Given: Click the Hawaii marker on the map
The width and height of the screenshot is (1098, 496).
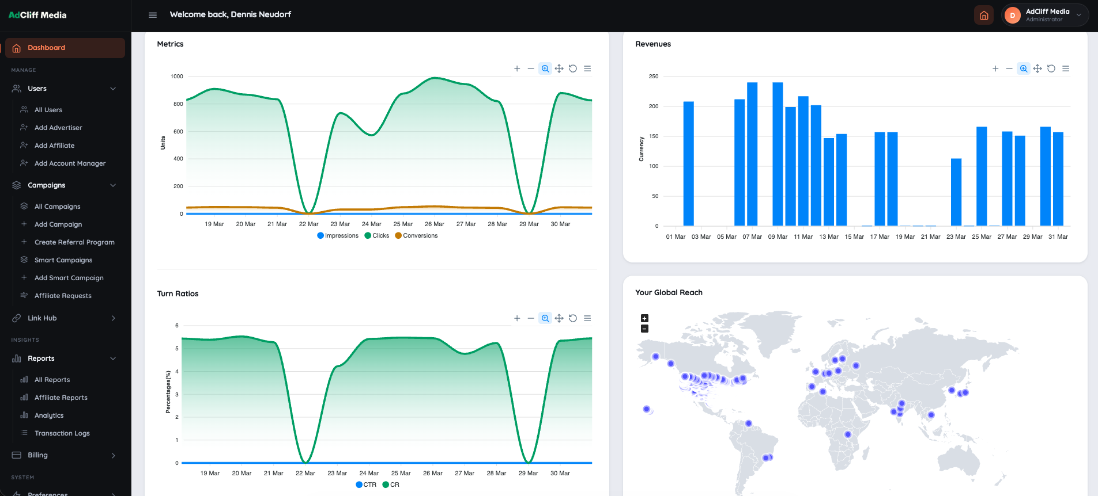Looking at the screenshot, I should 647,409.
